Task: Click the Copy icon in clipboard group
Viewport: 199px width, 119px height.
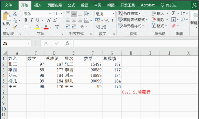Action: [x=15, y=20]
